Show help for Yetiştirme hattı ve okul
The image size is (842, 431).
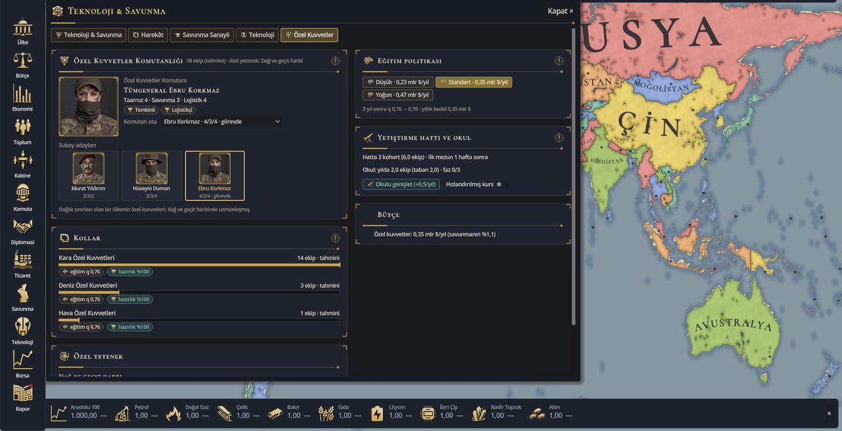pos(559,138)
